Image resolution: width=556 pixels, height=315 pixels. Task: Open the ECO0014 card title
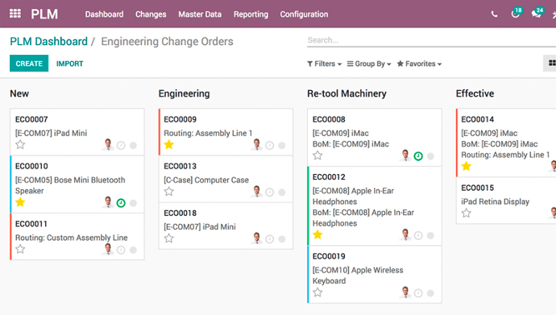(x=477, y=119)
